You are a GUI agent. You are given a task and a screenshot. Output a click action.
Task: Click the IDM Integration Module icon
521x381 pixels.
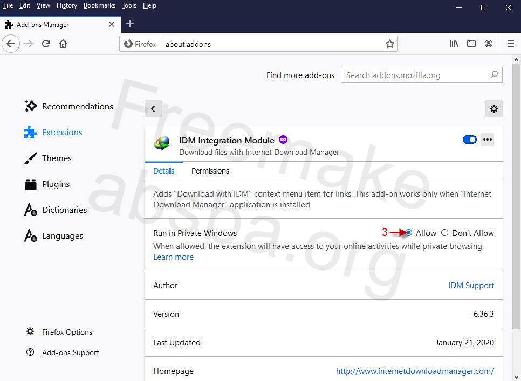coord(162,143)
